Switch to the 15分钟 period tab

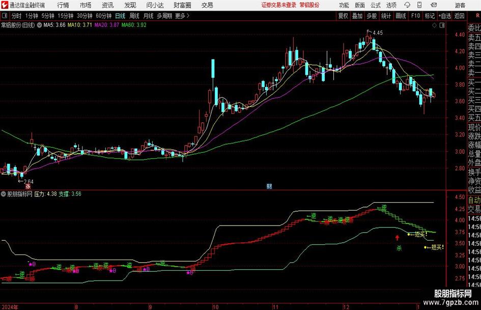pyautogui.click(x=66, y=16)
